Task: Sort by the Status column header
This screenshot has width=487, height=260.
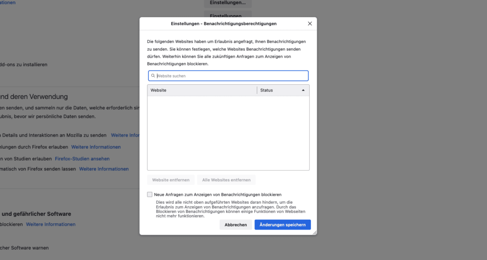Action: pos(283,90)
